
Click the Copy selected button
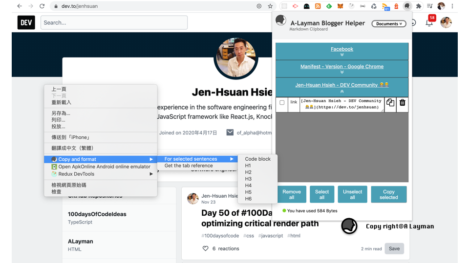point(389,194)
